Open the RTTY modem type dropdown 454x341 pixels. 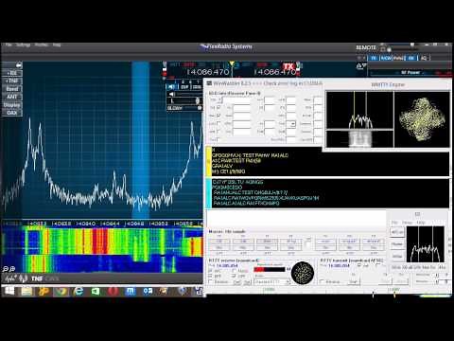tap(271, 281)
